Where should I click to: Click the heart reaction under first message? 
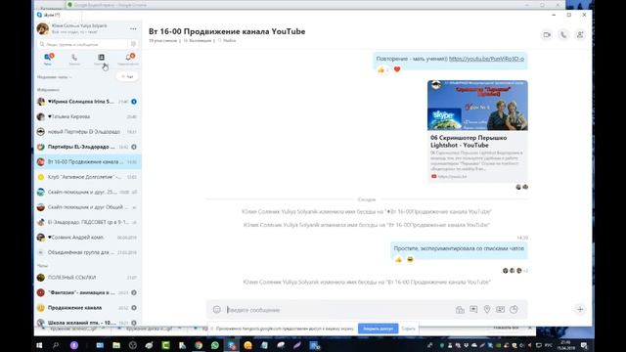tap(397, 69)
